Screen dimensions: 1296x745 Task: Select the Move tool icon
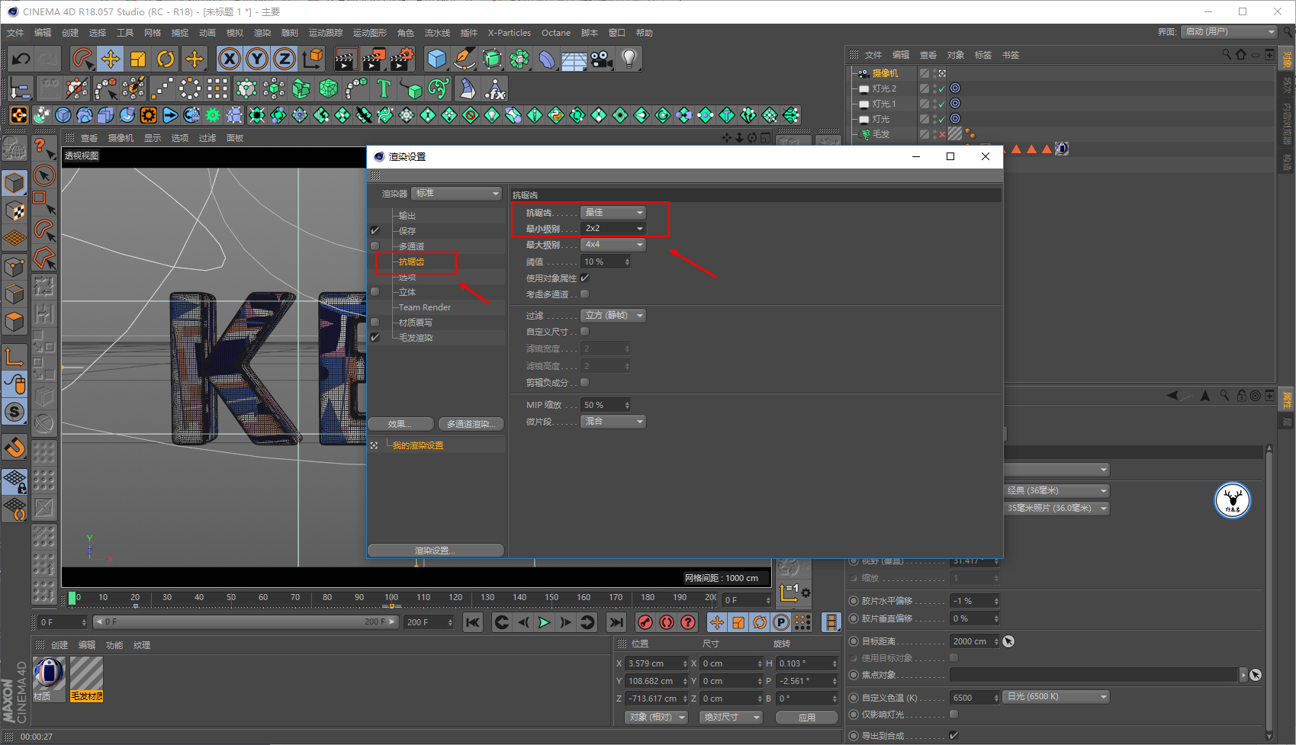point(111,59)
